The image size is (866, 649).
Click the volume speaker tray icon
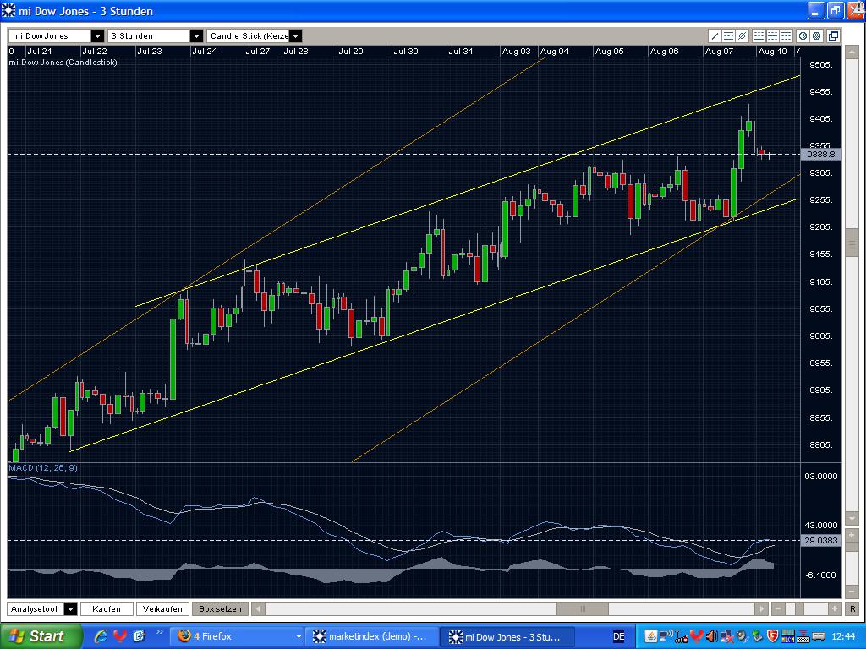click(712, 636)
